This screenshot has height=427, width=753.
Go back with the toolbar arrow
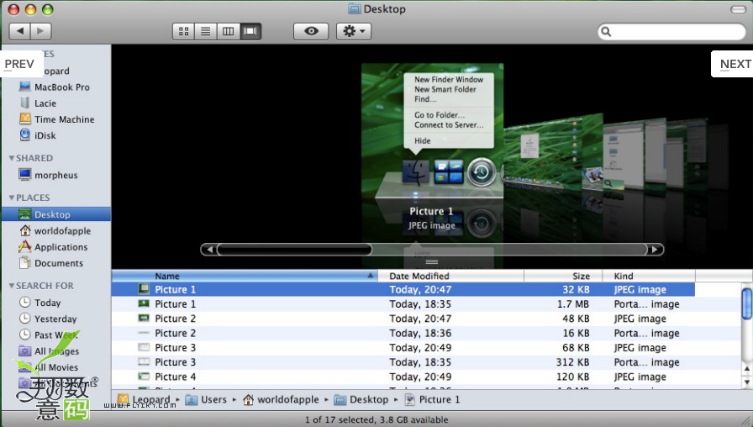[x=19, y=31]
